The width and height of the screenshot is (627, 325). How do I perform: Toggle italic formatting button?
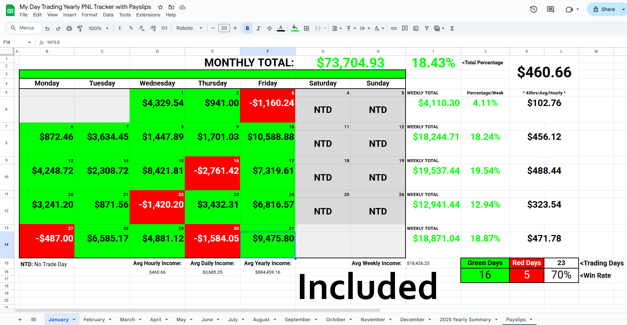click(x=258, y=28)
